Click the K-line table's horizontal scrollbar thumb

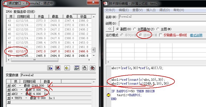(x=35, y=60)
